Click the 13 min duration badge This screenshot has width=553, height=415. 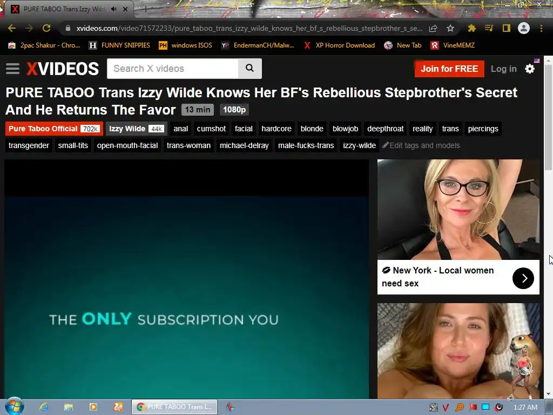198,110
